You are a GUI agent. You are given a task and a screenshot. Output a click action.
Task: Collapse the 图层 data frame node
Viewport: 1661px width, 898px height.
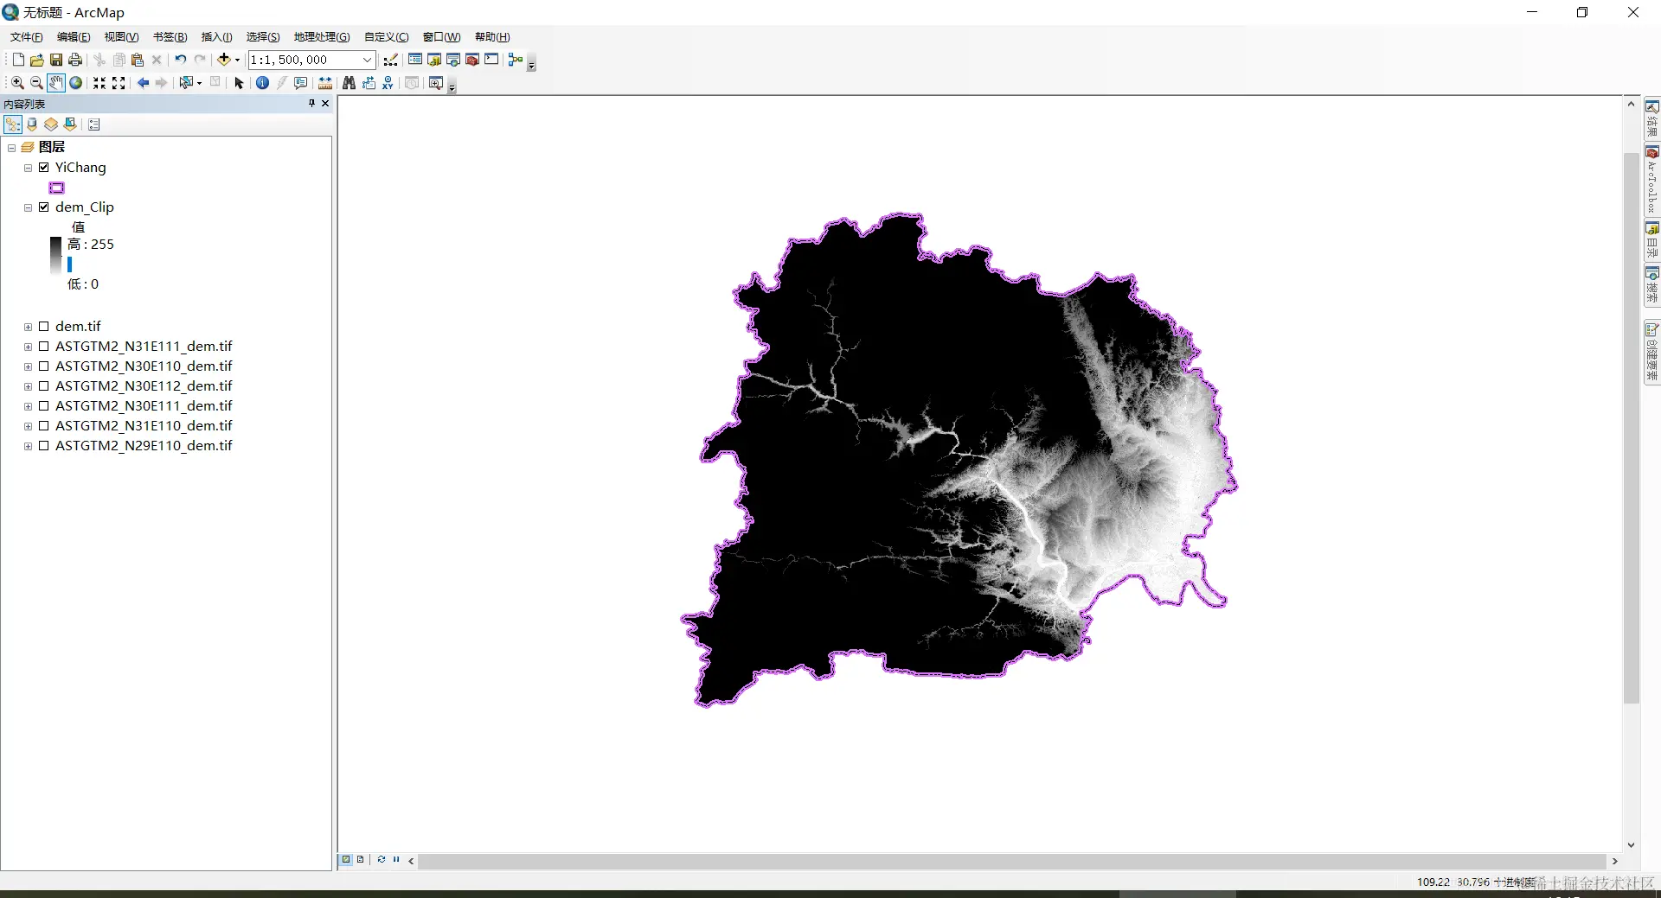click(x=12, y=148)
